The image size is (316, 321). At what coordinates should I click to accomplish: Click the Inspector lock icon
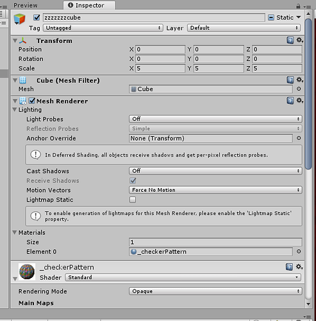(x=298, y=6)
